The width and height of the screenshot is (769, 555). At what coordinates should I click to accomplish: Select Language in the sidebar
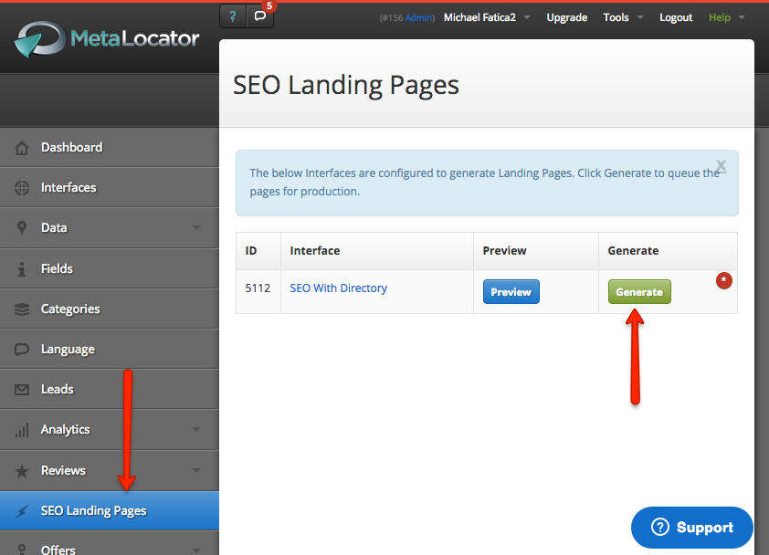[x=110, y=349]
